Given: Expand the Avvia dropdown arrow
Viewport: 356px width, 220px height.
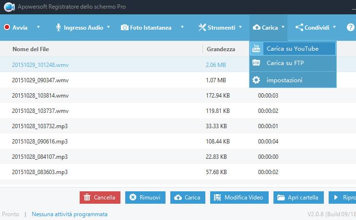Looking at the screenshot, I should [38, 28].
